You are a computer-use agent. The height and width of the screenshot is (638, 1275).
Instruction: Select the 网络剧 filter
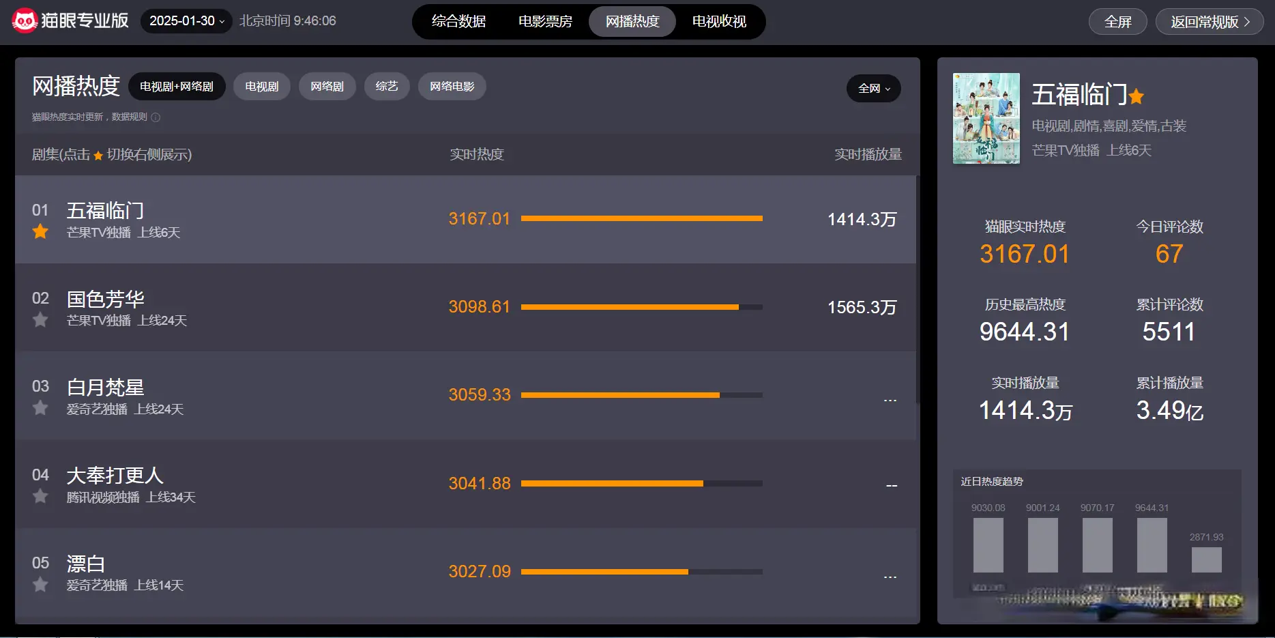click(x=327, y=87)
